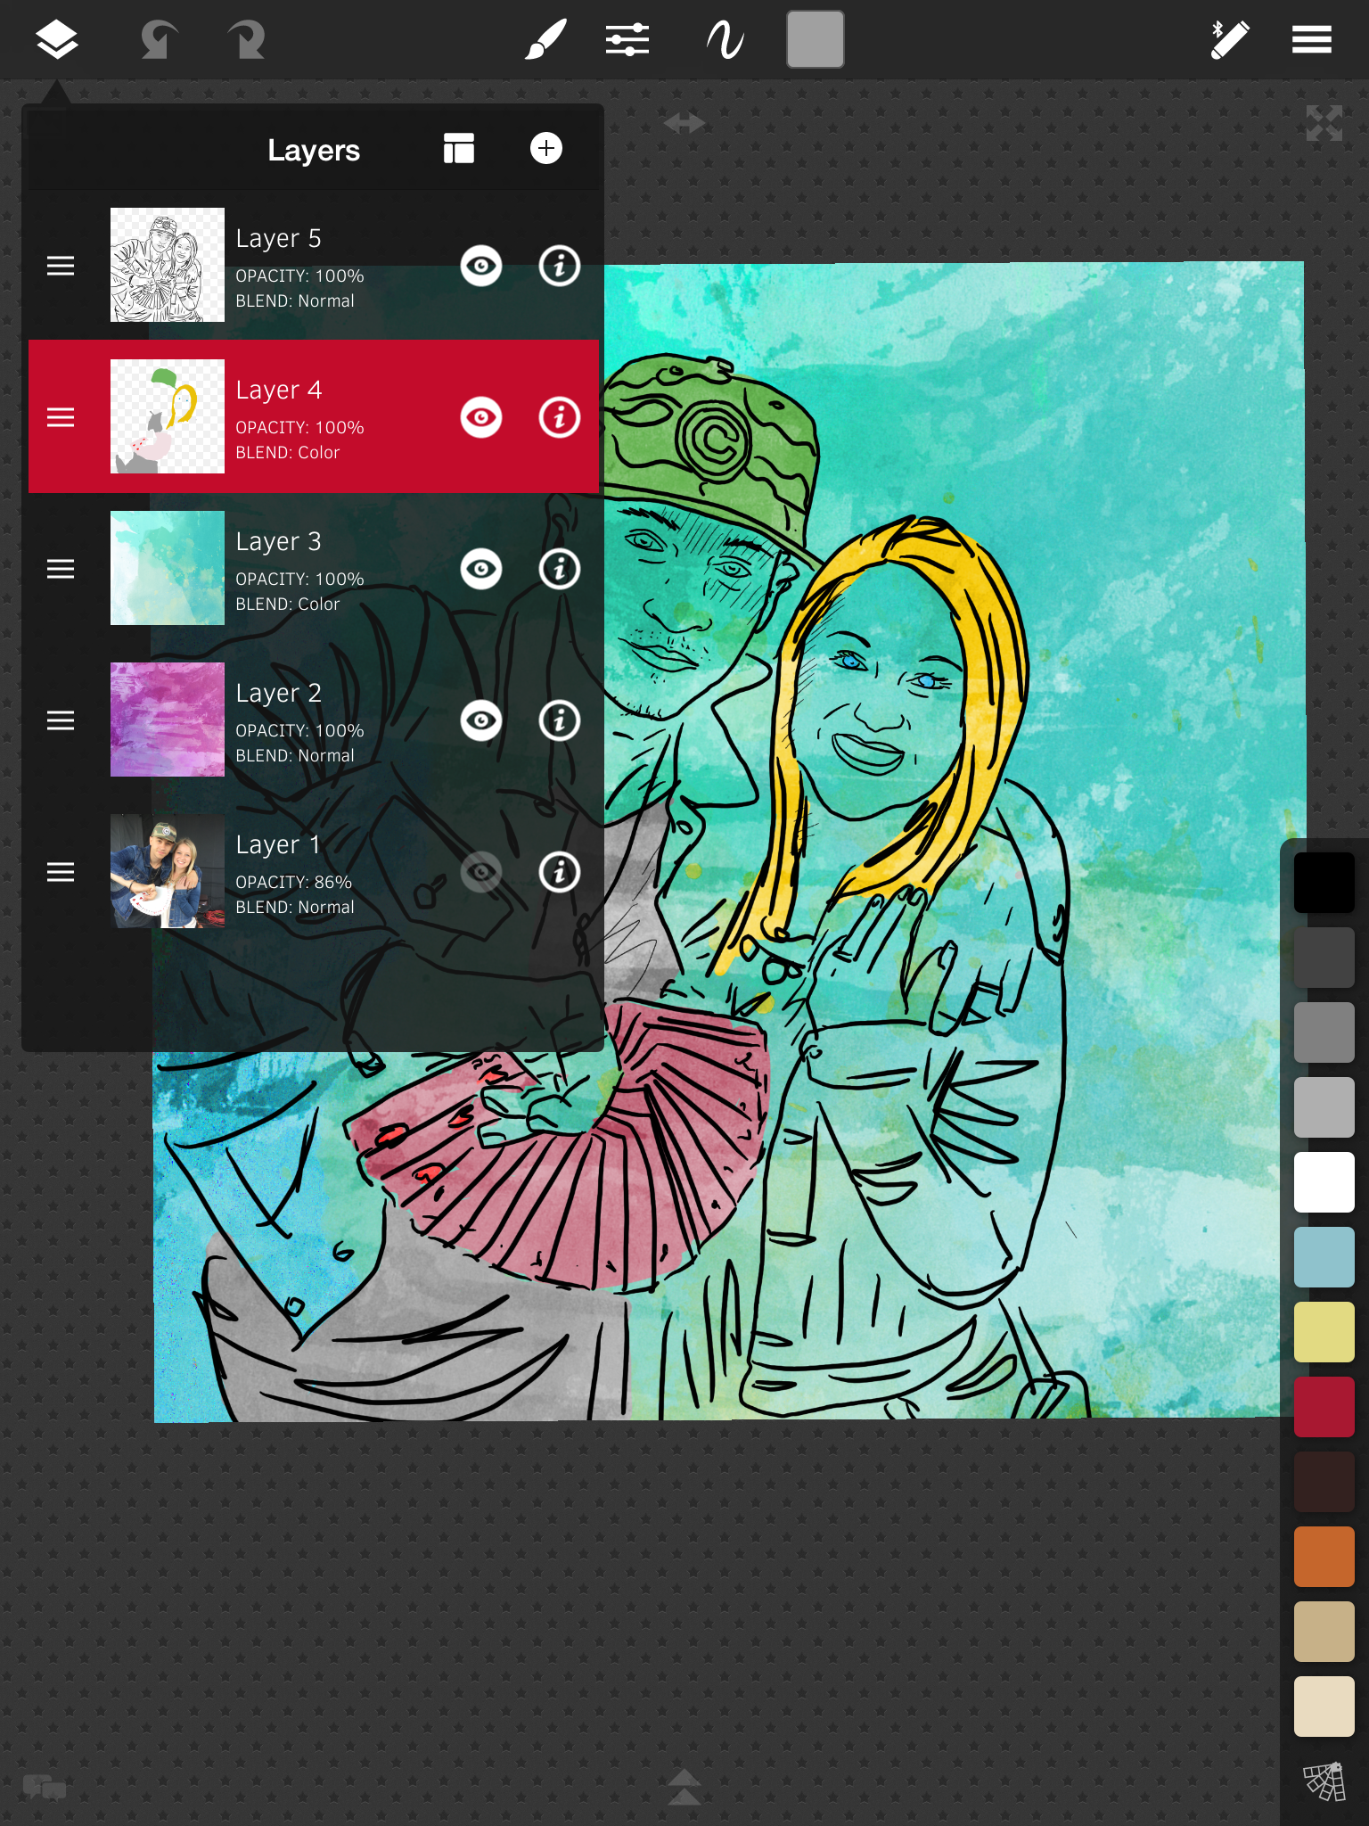Select the 'Layer 1' name text
The height and width of the screenshot is (1826, 1369).
pyautogui.click(x=278, y=845)
